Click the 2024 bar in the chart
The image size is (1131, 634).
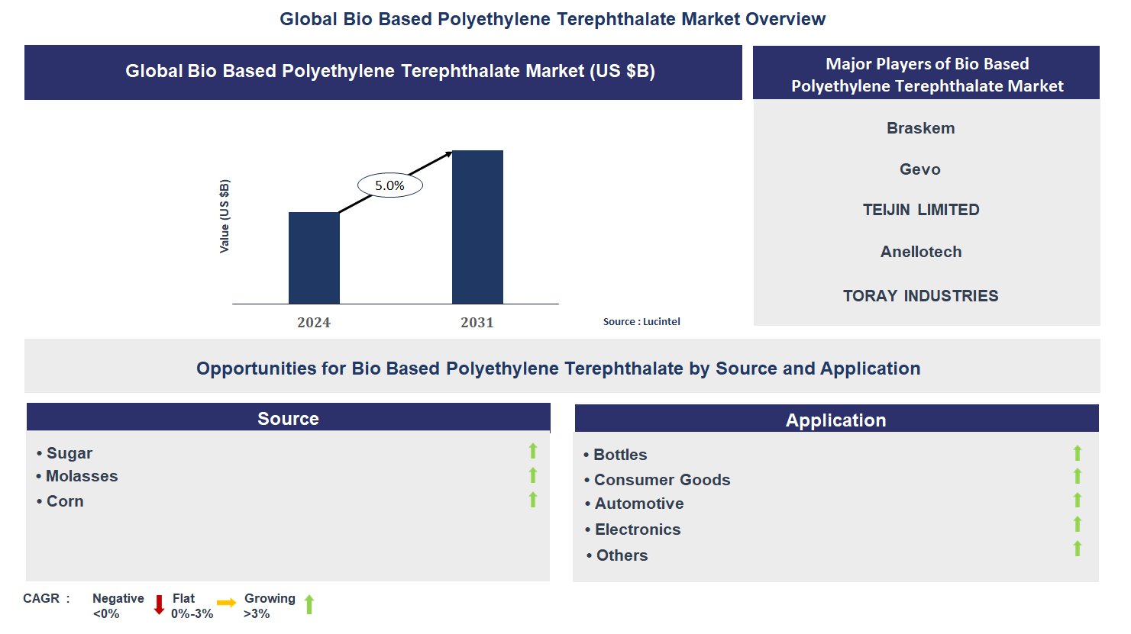coord(314,258)
